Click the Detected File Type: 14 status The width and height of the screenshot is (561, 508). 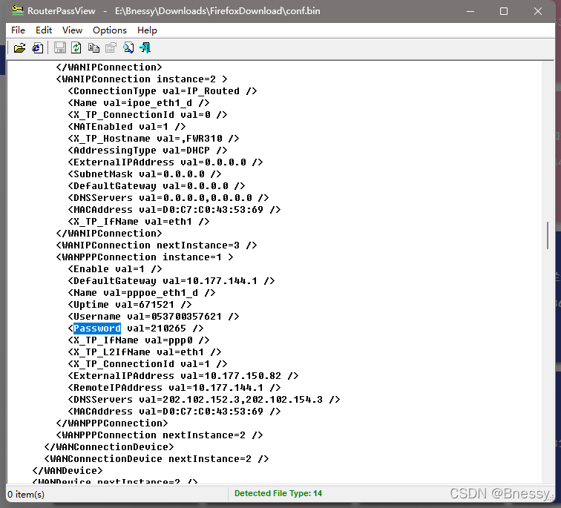click(278, 493)
